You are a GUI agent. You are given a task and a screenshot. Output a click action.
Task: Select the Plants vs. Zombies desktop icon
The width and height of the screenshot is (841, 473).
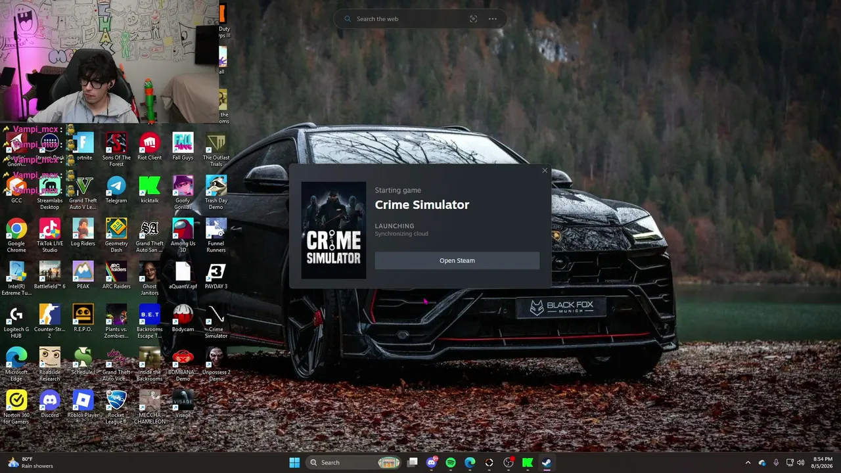116,322
